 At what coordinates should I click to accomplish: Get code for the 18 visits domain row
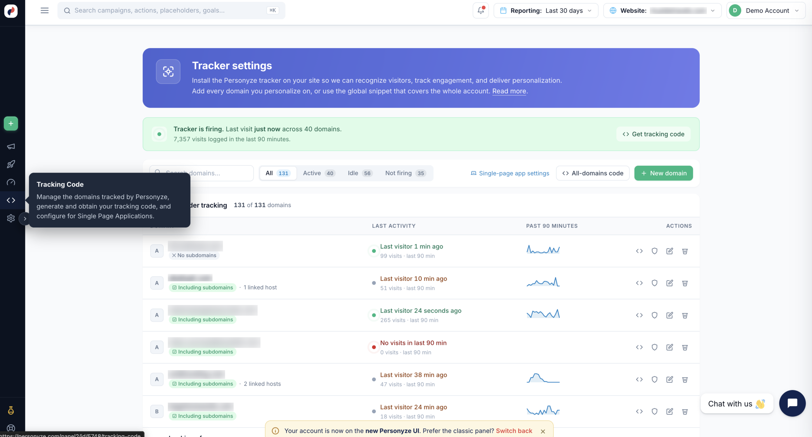(x=639, y=411)
